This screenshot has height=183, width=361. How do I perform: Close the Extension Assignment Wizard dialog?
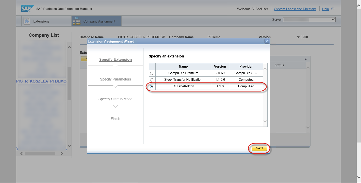(x=267, y=41)
